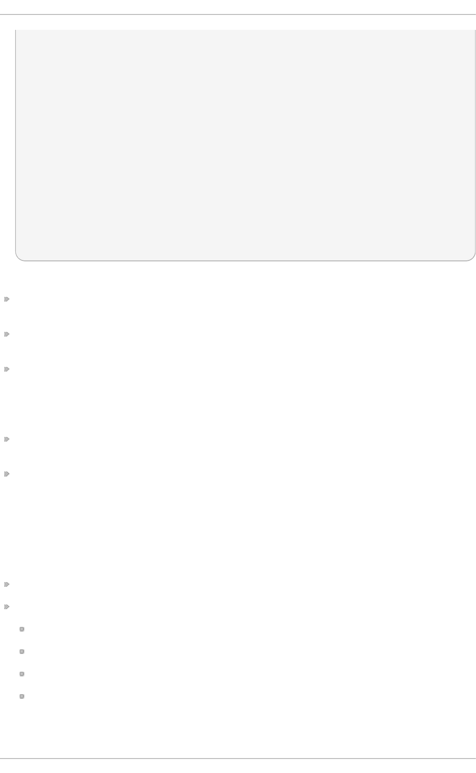Select the fourth arrow bullet marker
This screenshot has height=773, width=476.
pos(7,439)
